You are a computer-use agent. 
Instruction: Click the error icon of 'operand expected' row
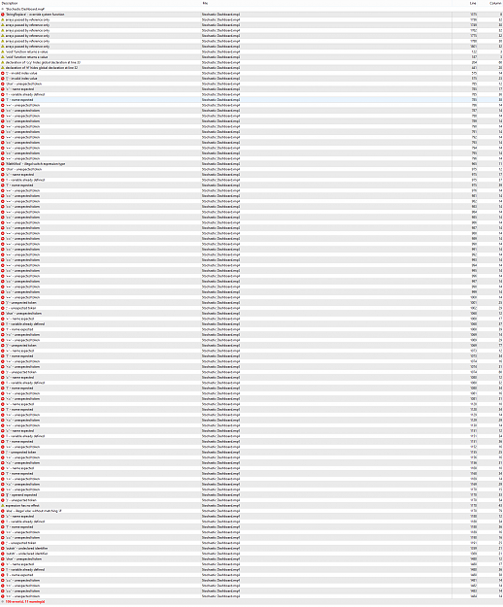(3, 494)
